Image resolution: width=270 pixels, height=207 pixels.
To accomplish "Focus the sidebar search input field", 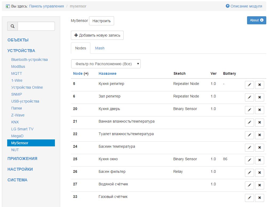I will tap(36, 26).
